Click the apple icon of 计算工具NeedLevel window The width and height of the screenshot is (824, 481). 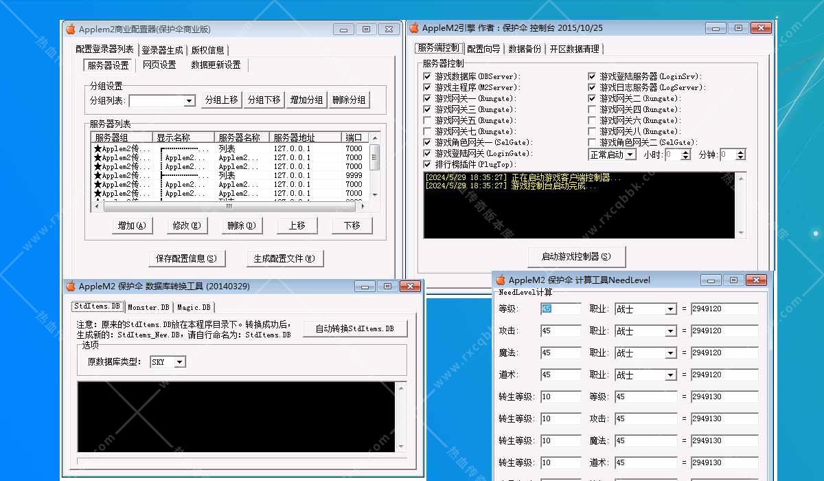[500, 280]
